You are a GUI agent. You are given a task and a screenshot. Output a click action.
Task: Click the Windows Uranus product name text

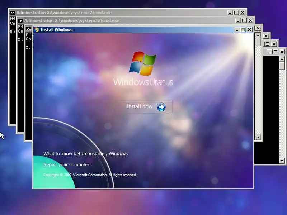point(143,82)
